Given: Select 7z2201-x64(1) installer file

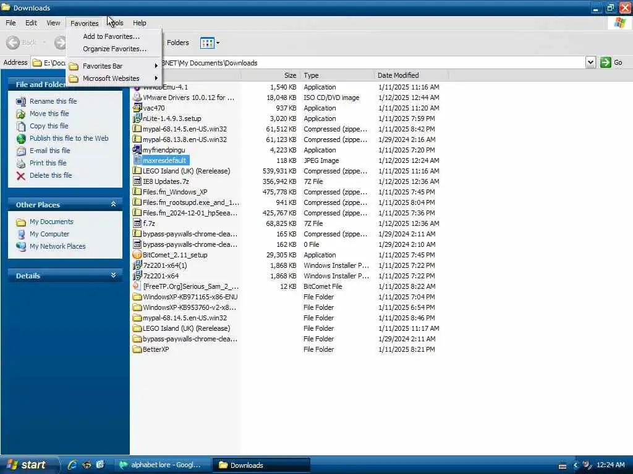Looking at the screenshot, I should tap(164, 265).
